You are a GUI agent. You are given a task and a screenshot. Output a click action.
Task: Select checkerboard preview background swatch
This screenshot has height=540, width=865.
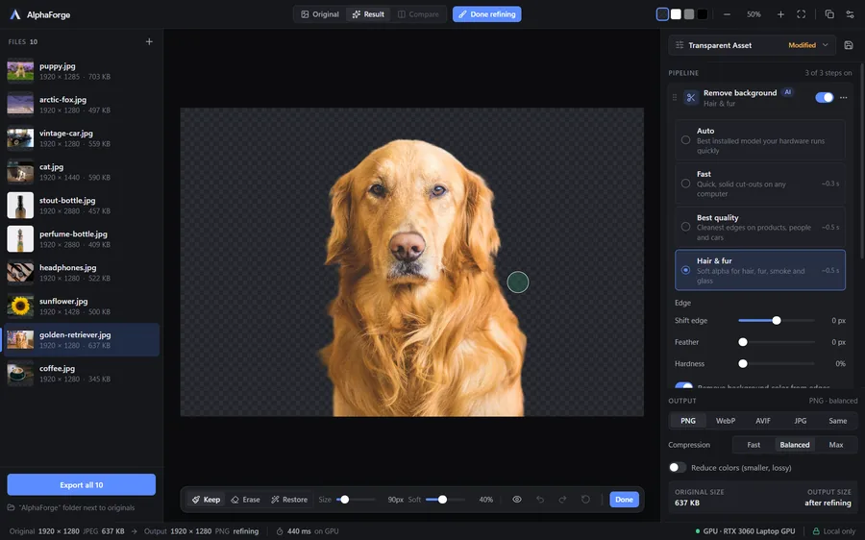[662, 14]
